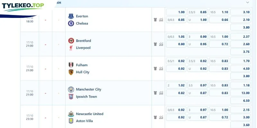Choose the 6.50 draw odds for Manchester City match
257x128 pixels.
[241, 100]
